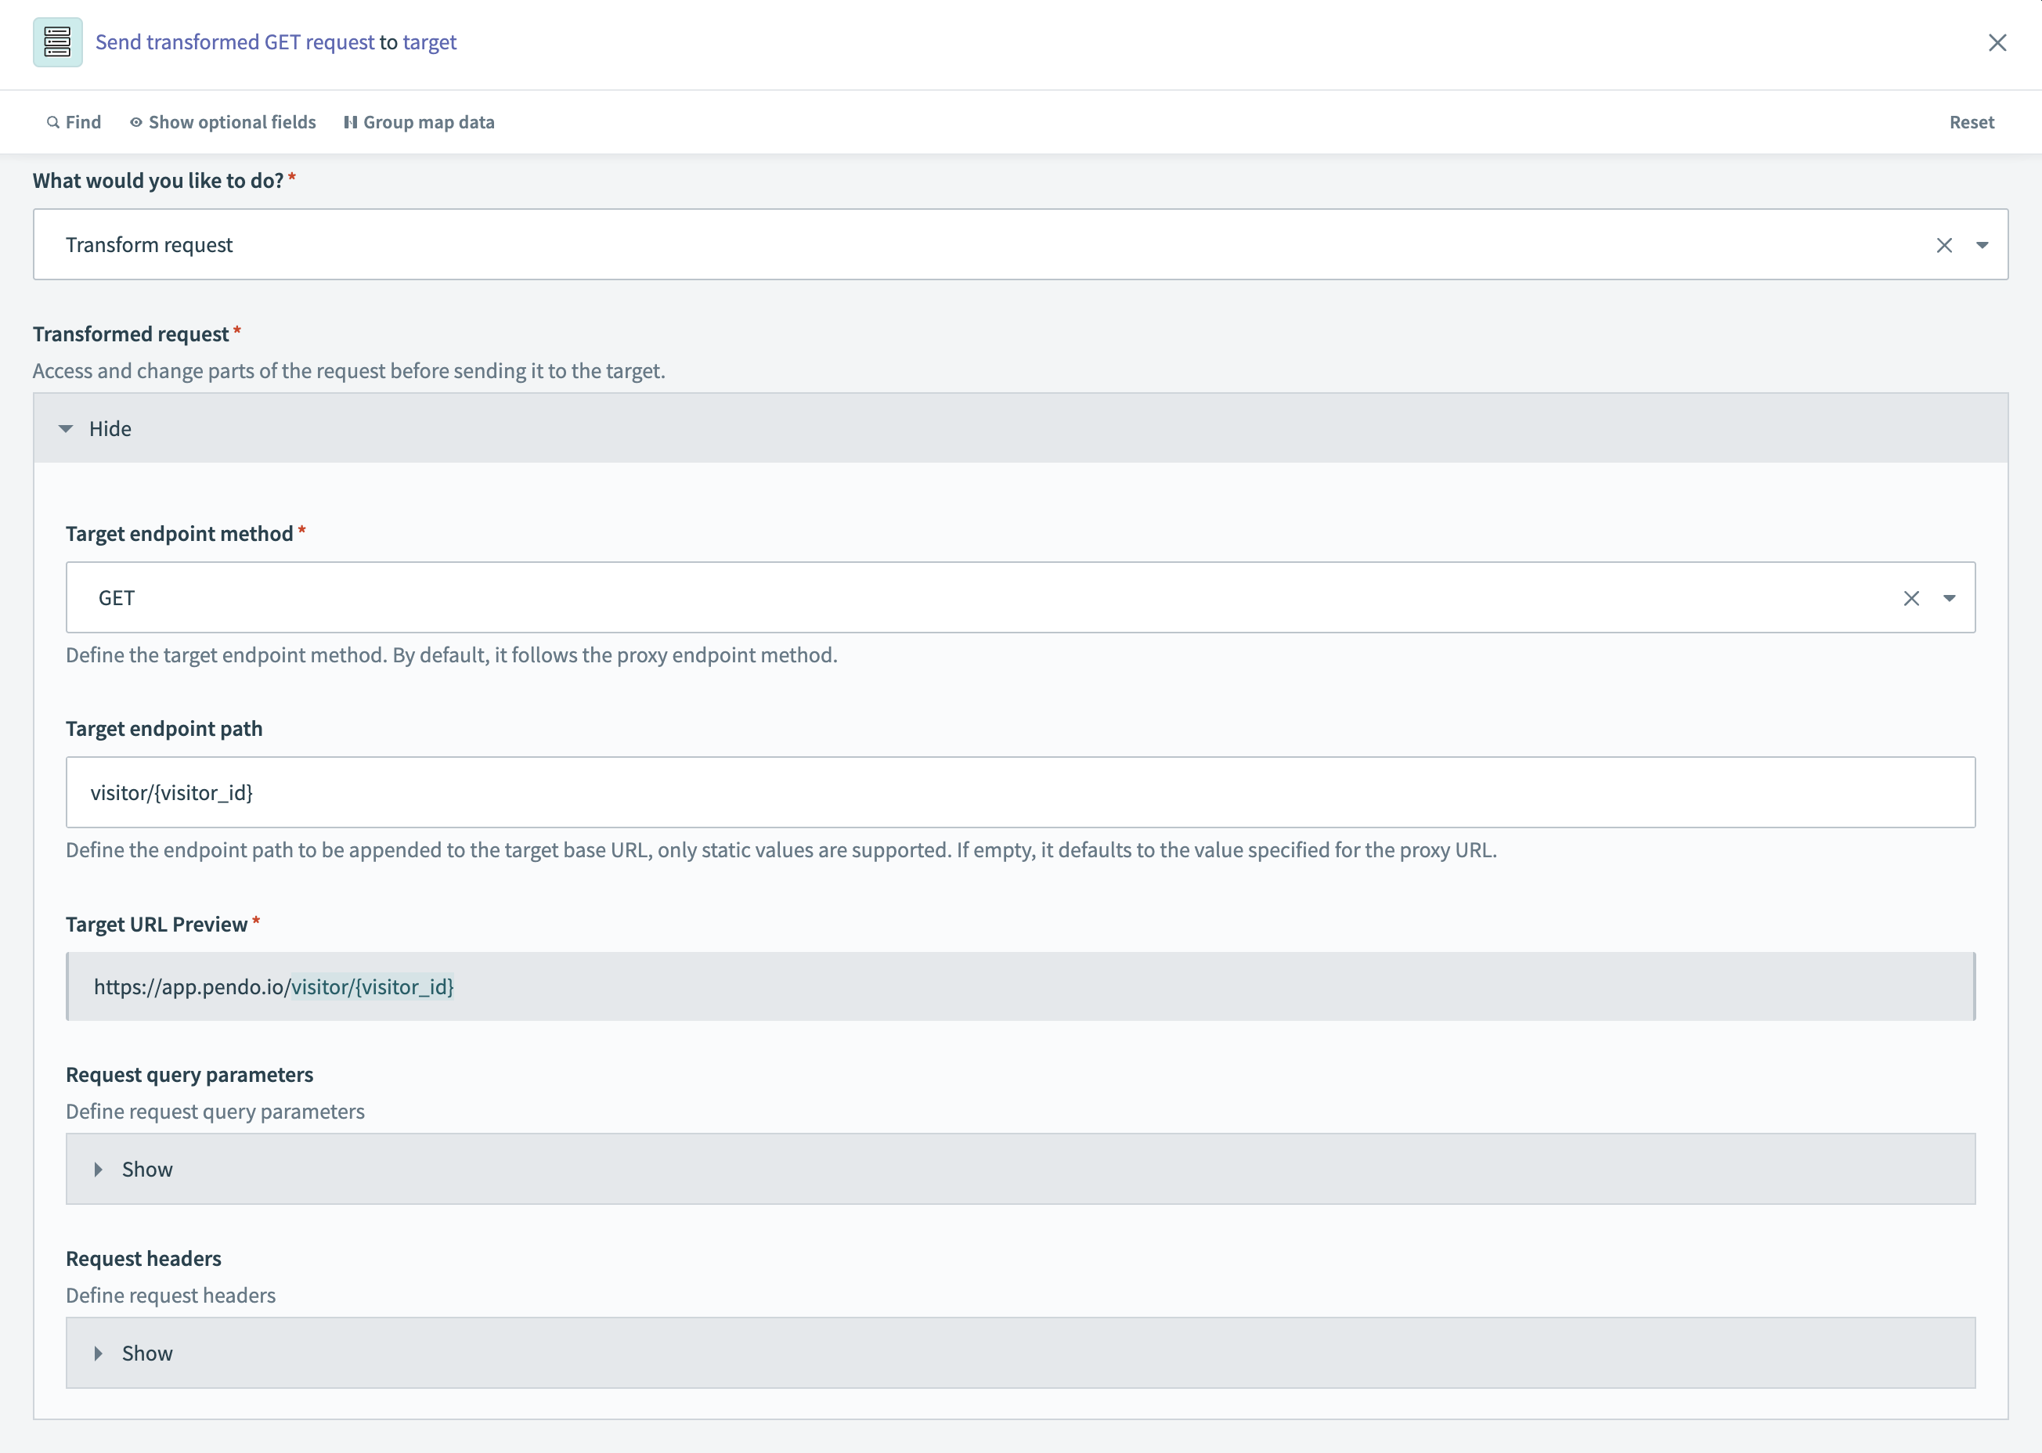Open Target endpoint method dropdown arrow
Viewport: 2042px width, 1453px height.
pos(1948,597)
